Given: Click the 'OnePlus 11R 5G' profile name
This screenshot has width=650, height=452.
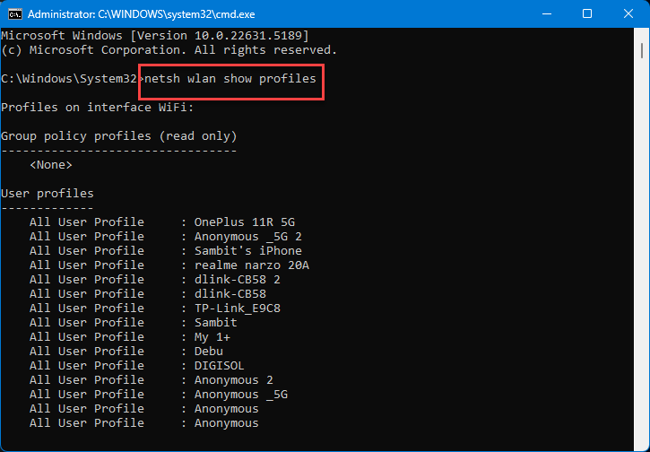Looking at the screenshot, I should 245,222.
